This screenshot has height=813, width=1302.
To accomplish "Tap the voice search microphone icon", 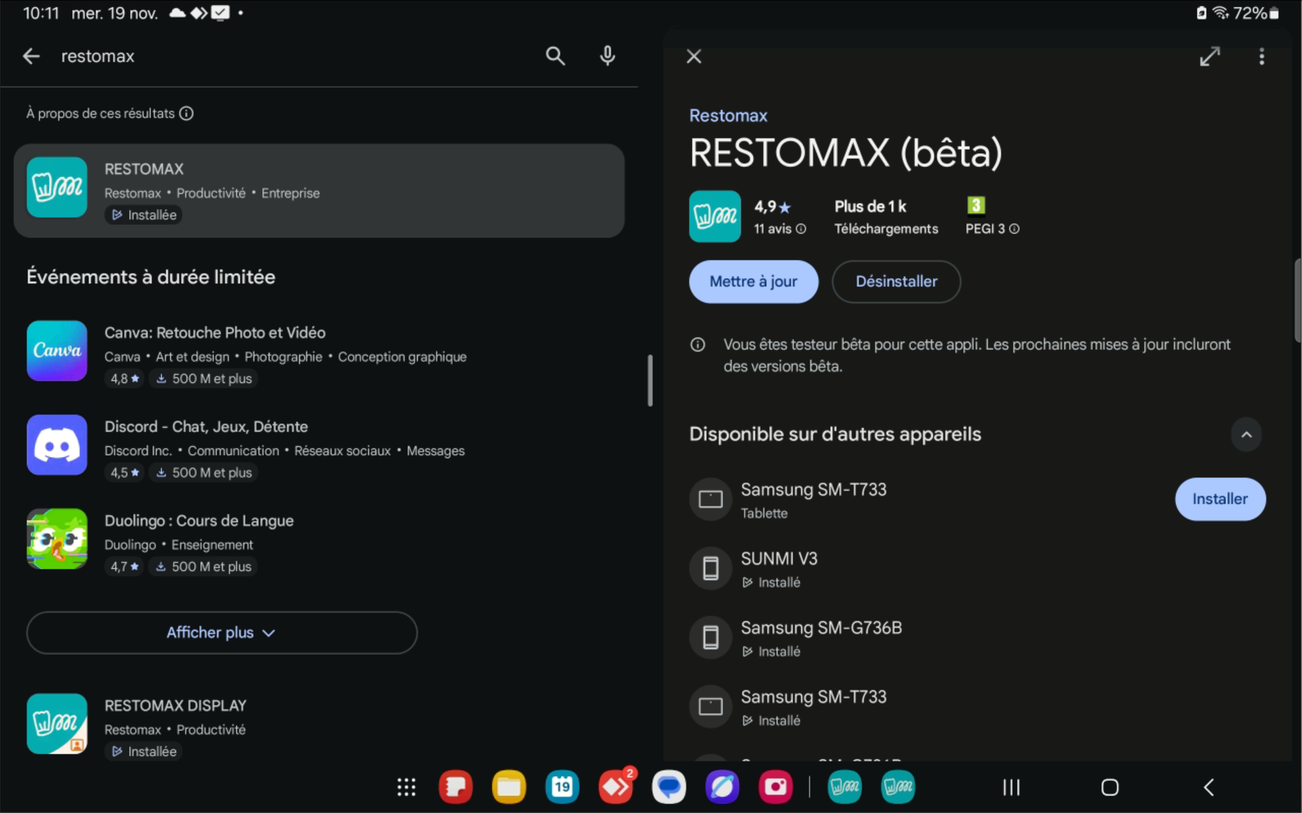I will point(607,56).
